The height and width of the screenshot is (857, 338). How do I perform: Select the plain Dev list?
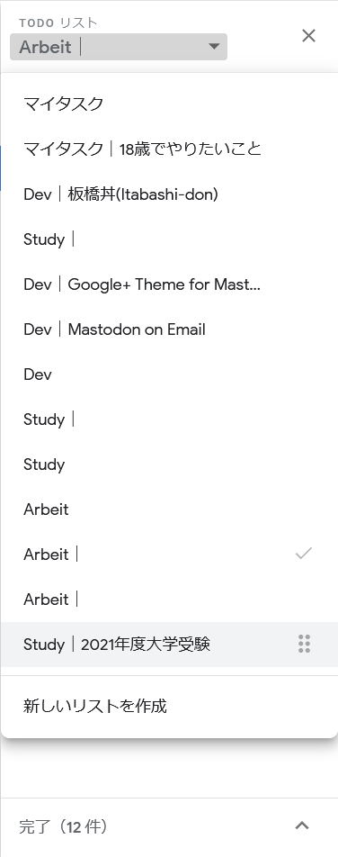coord(169,374)
